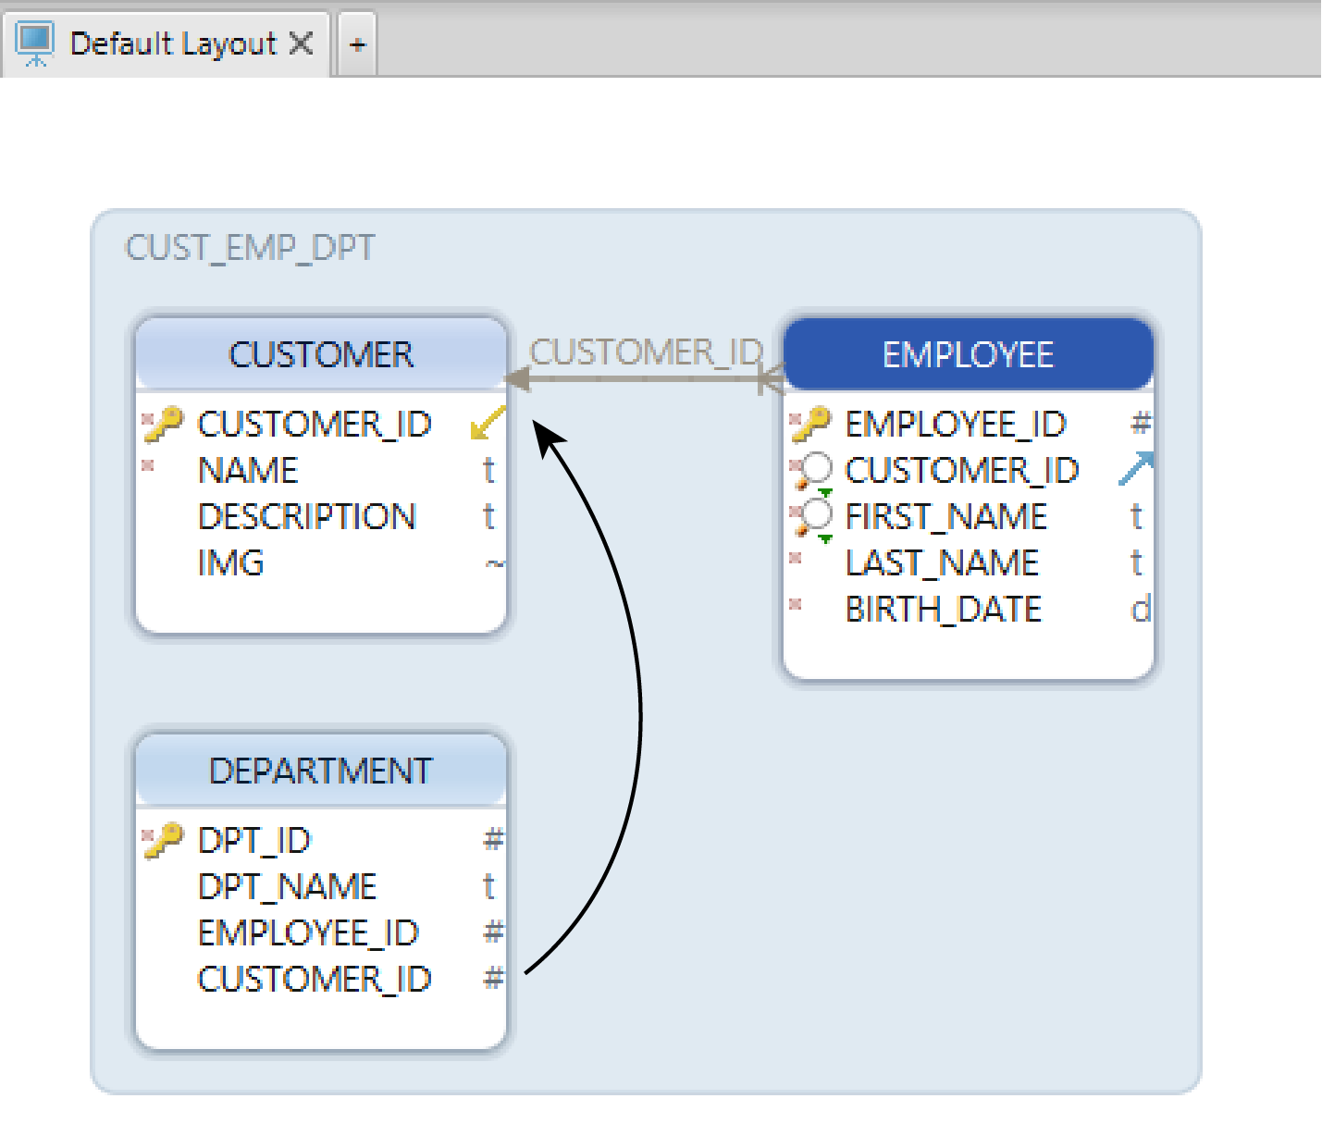Click the key icon beside DPT_ID

pos(165,841)
